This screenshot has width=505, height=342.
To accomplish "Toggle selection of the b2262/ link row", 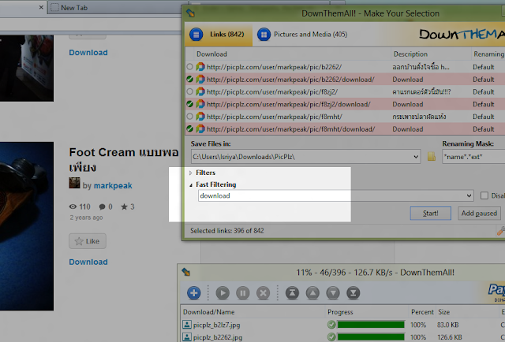I will tap(189, 67).
